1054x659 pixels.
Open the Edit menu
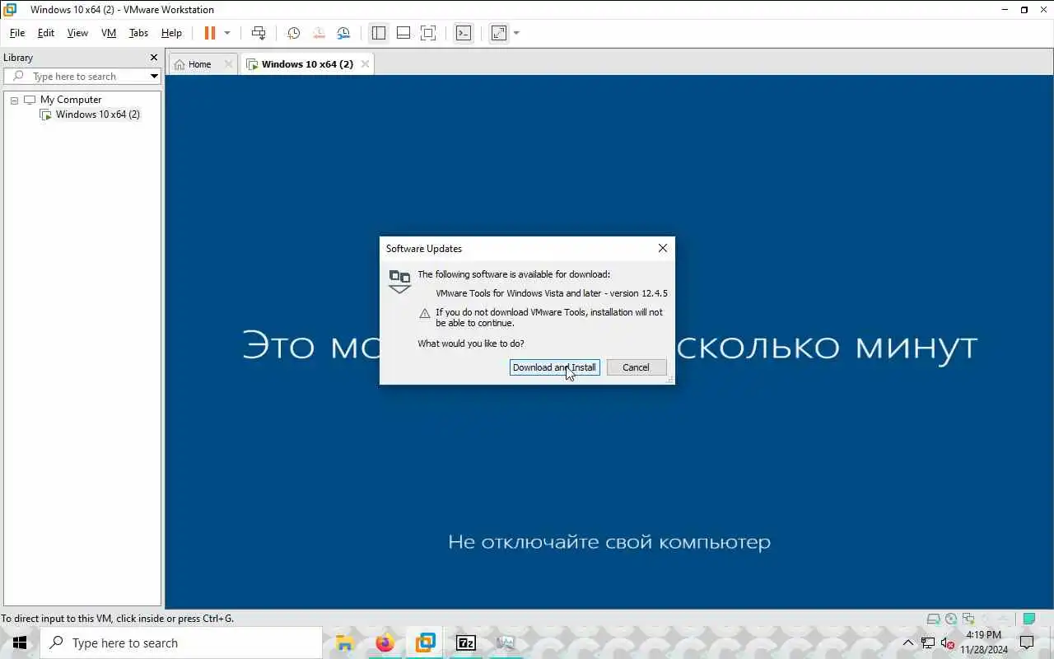tap(46, 33)
